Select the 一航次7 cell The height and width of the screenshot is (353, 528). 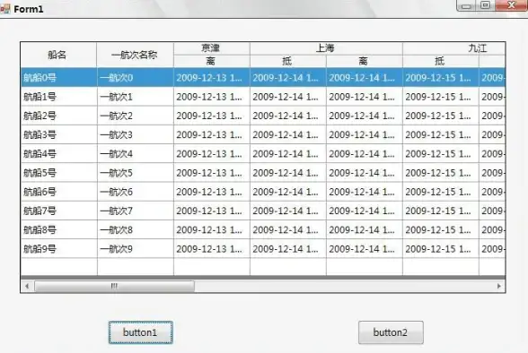click(x=136, y=211)
